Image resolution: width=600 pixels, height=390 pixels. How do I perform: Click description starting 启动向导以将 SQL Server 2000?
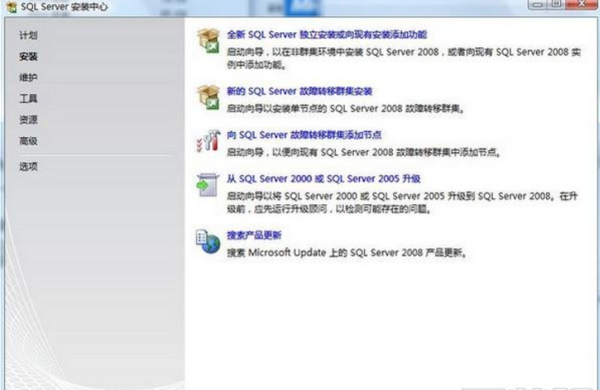[x=401, y=202]
